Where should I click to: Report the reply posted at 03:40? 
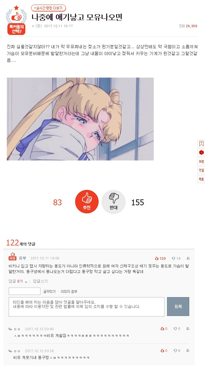point(188,329)
